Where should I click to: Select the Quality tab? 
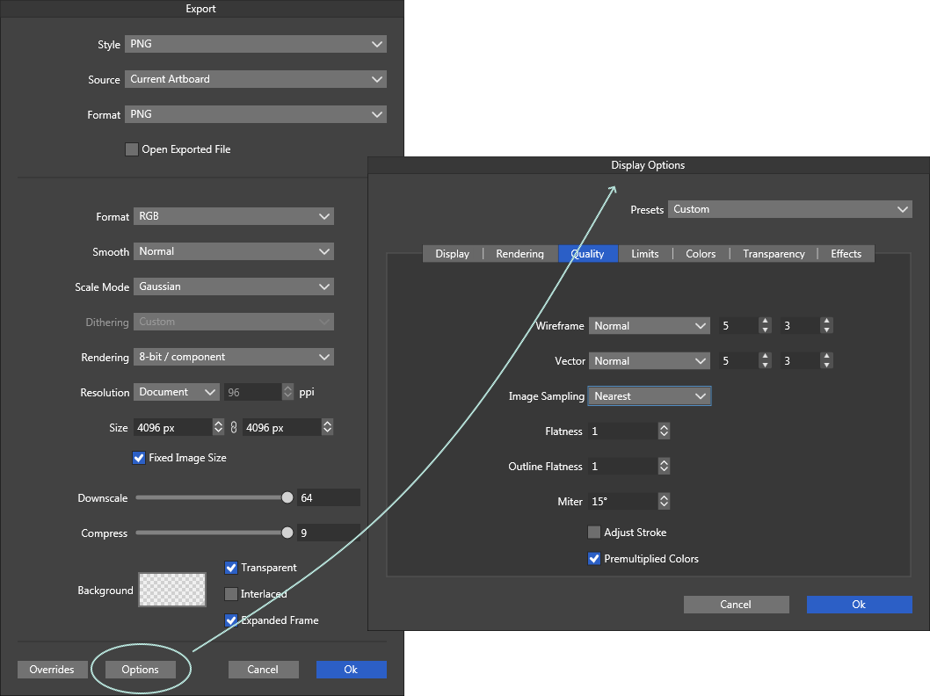588,254
